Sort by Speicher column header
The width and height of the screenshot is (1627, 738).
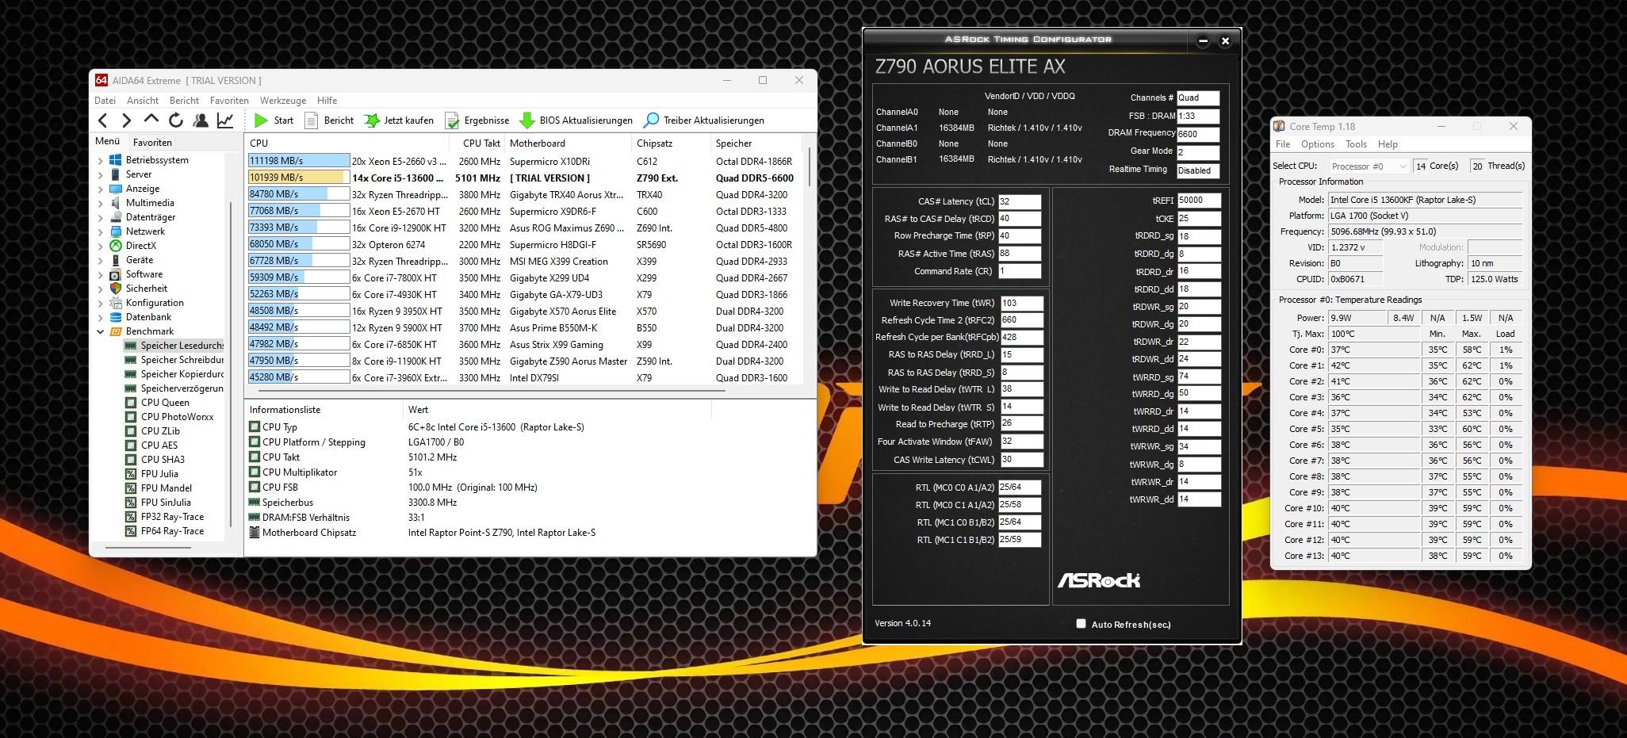point(757,143)
